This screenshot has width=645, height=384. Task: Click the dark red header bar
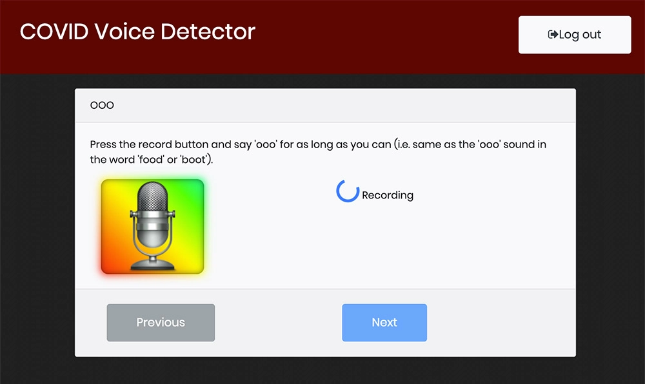coord(387,39)
